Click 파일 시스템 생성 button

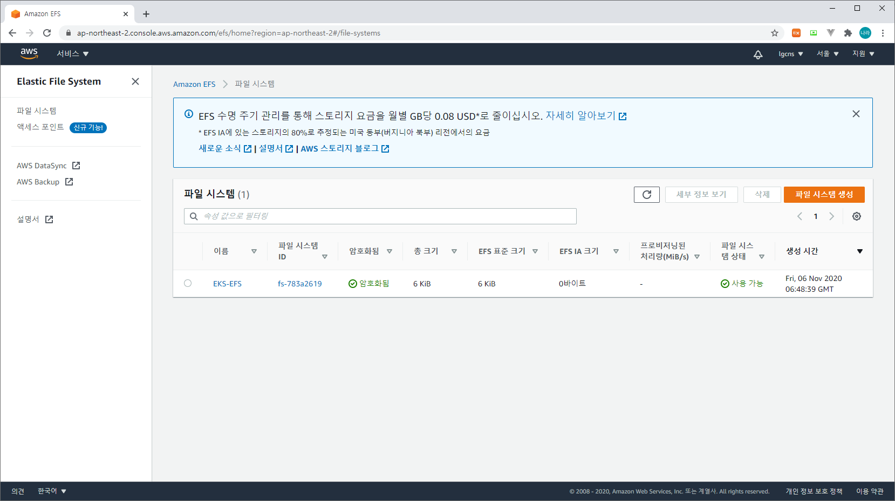coord(824,195)
